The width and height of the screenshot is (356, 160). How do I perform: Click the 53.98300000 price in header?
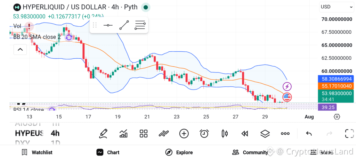pos(29,16)
